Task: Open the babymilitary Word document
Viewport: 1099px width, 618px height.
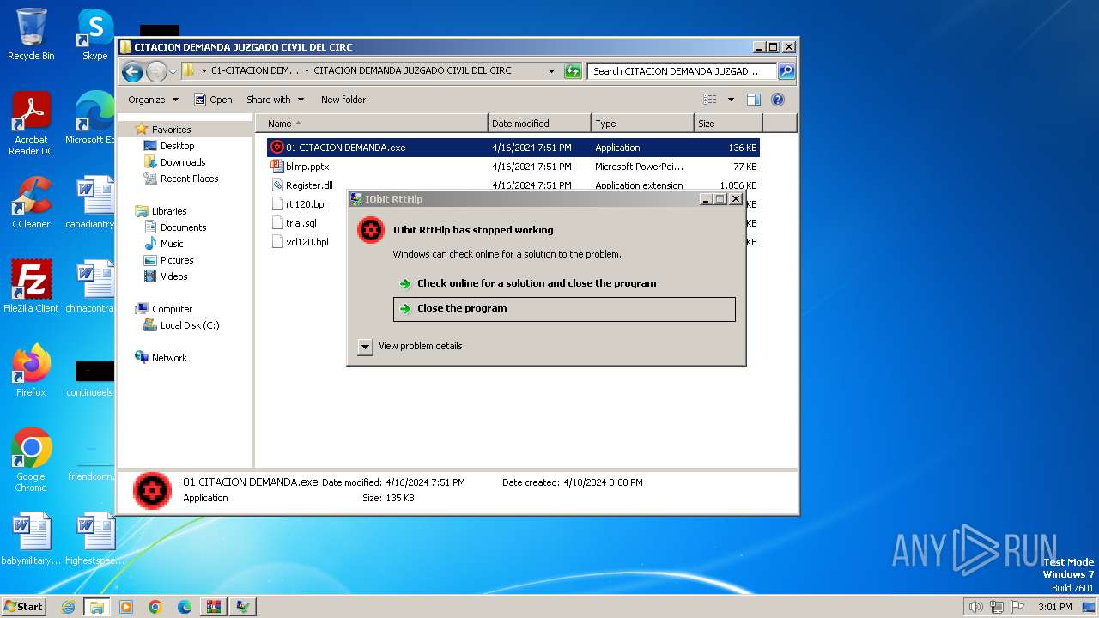Action: [x=31, y=540]
